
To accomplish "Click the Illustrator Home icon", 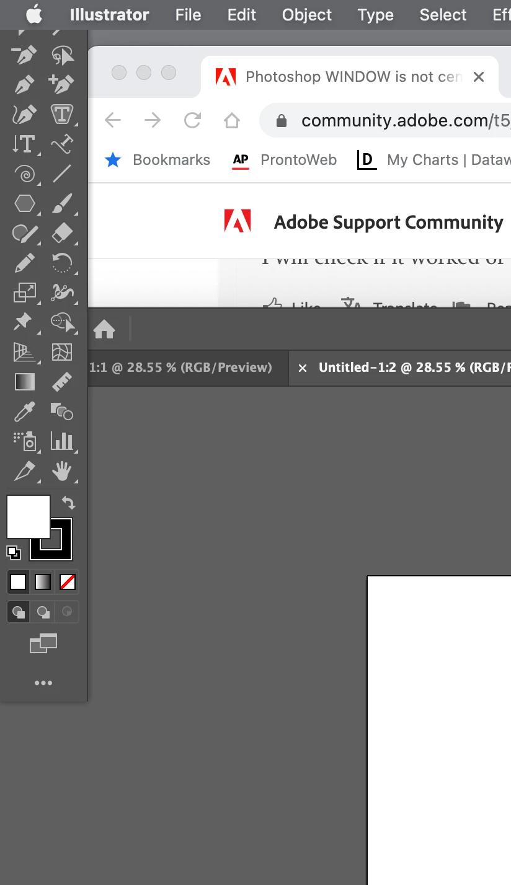I will (x=104, y=329).
